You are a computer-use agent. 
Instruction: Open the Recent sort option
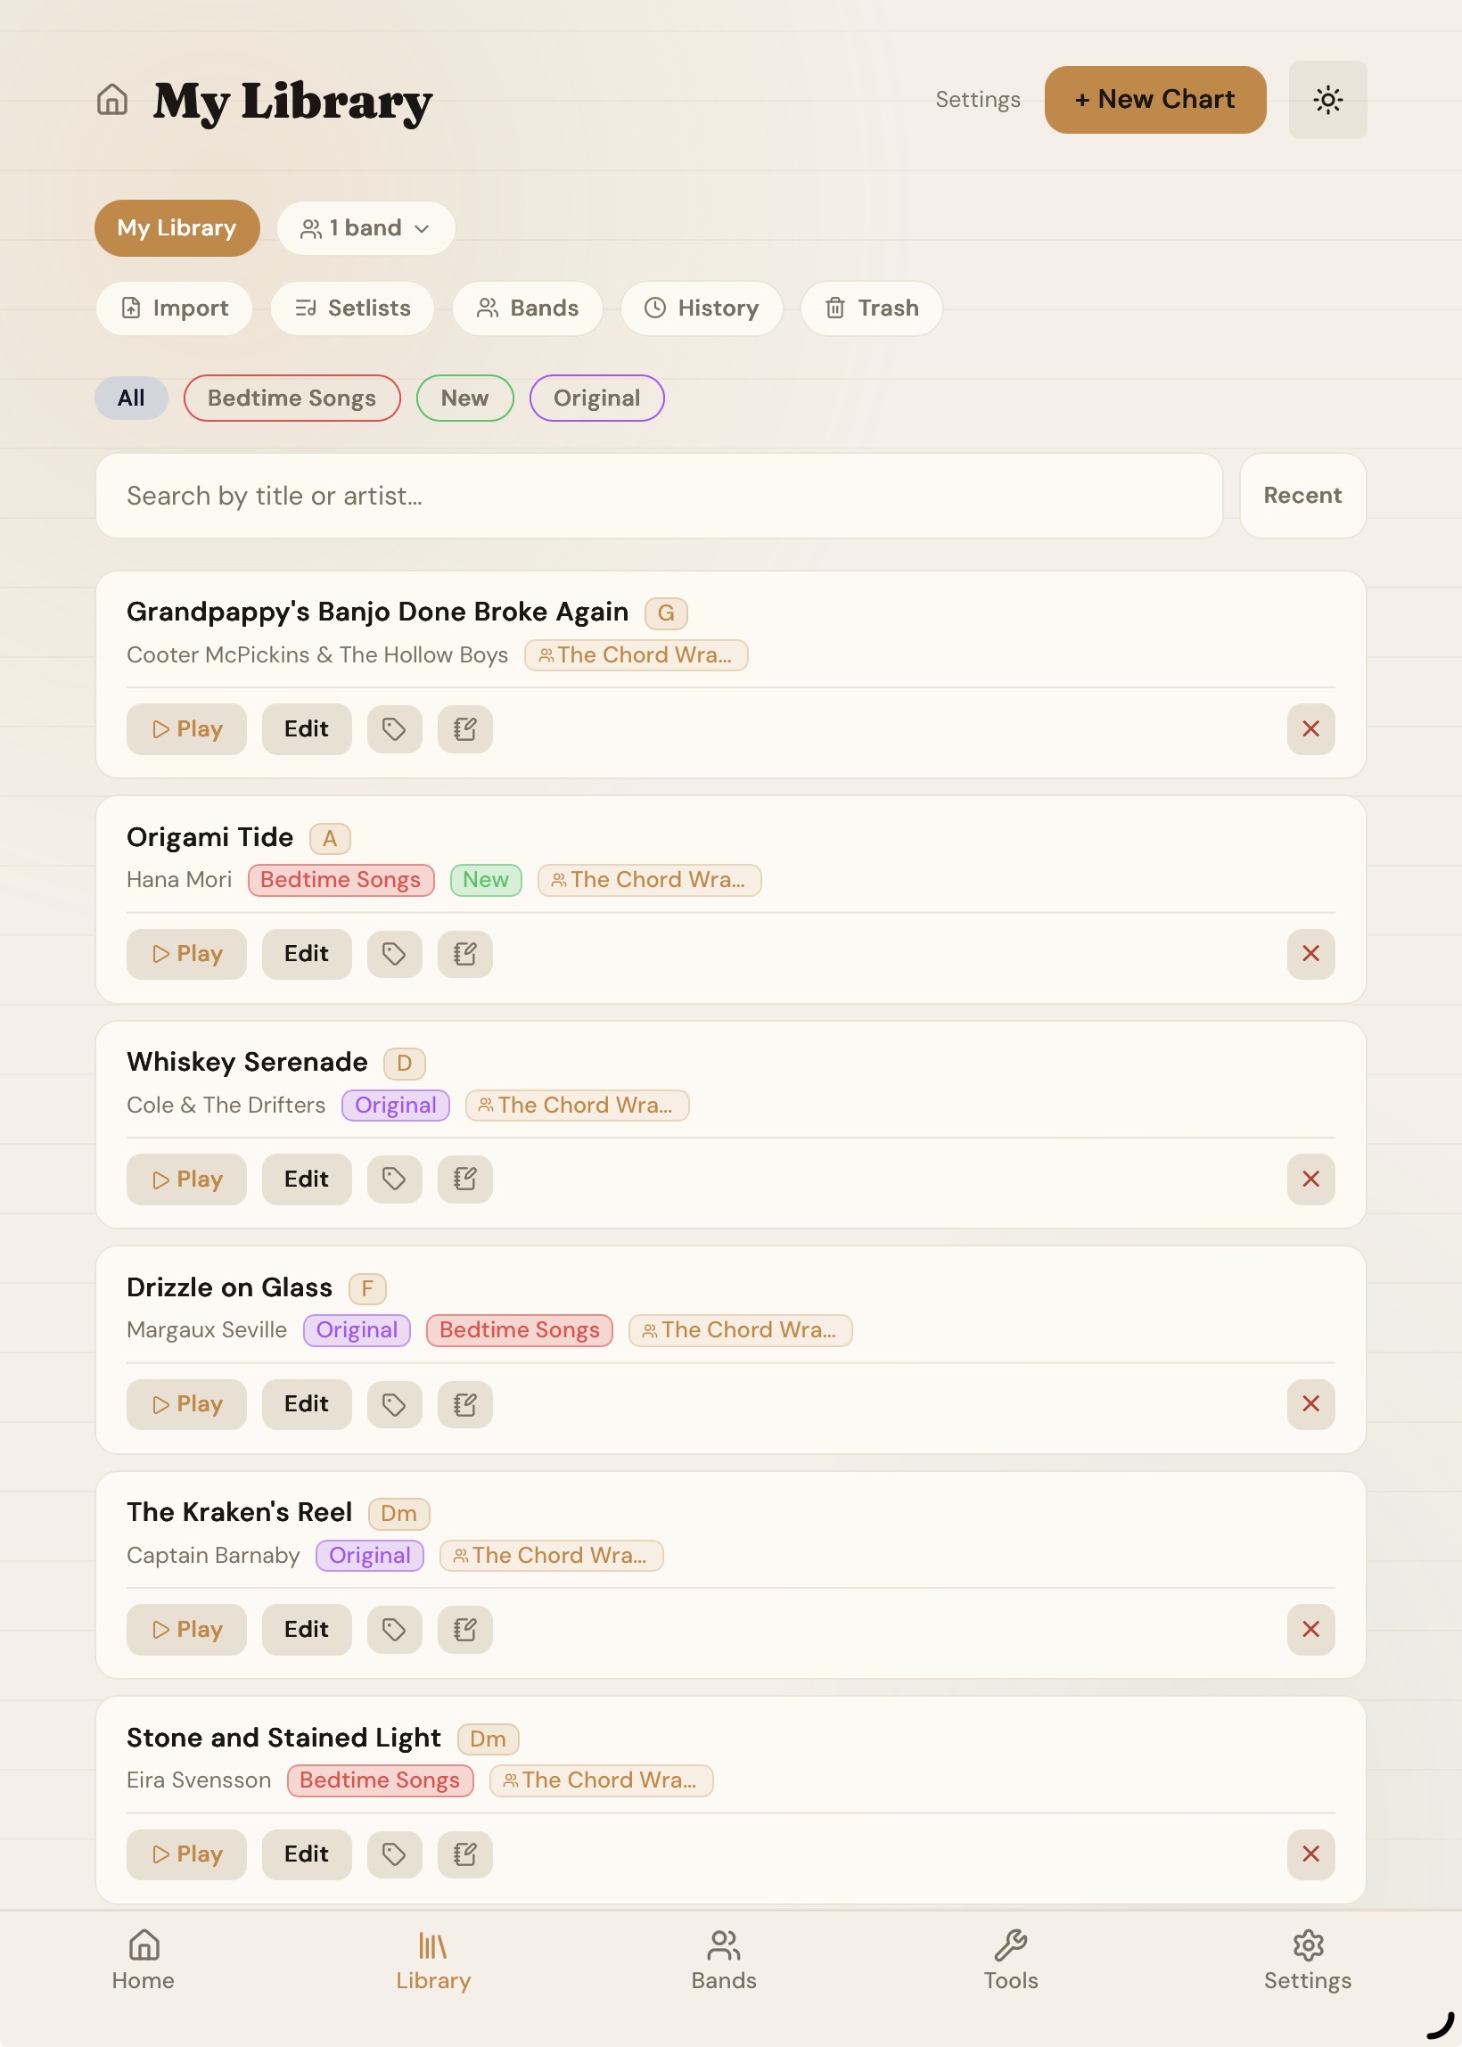(1302, 495)
